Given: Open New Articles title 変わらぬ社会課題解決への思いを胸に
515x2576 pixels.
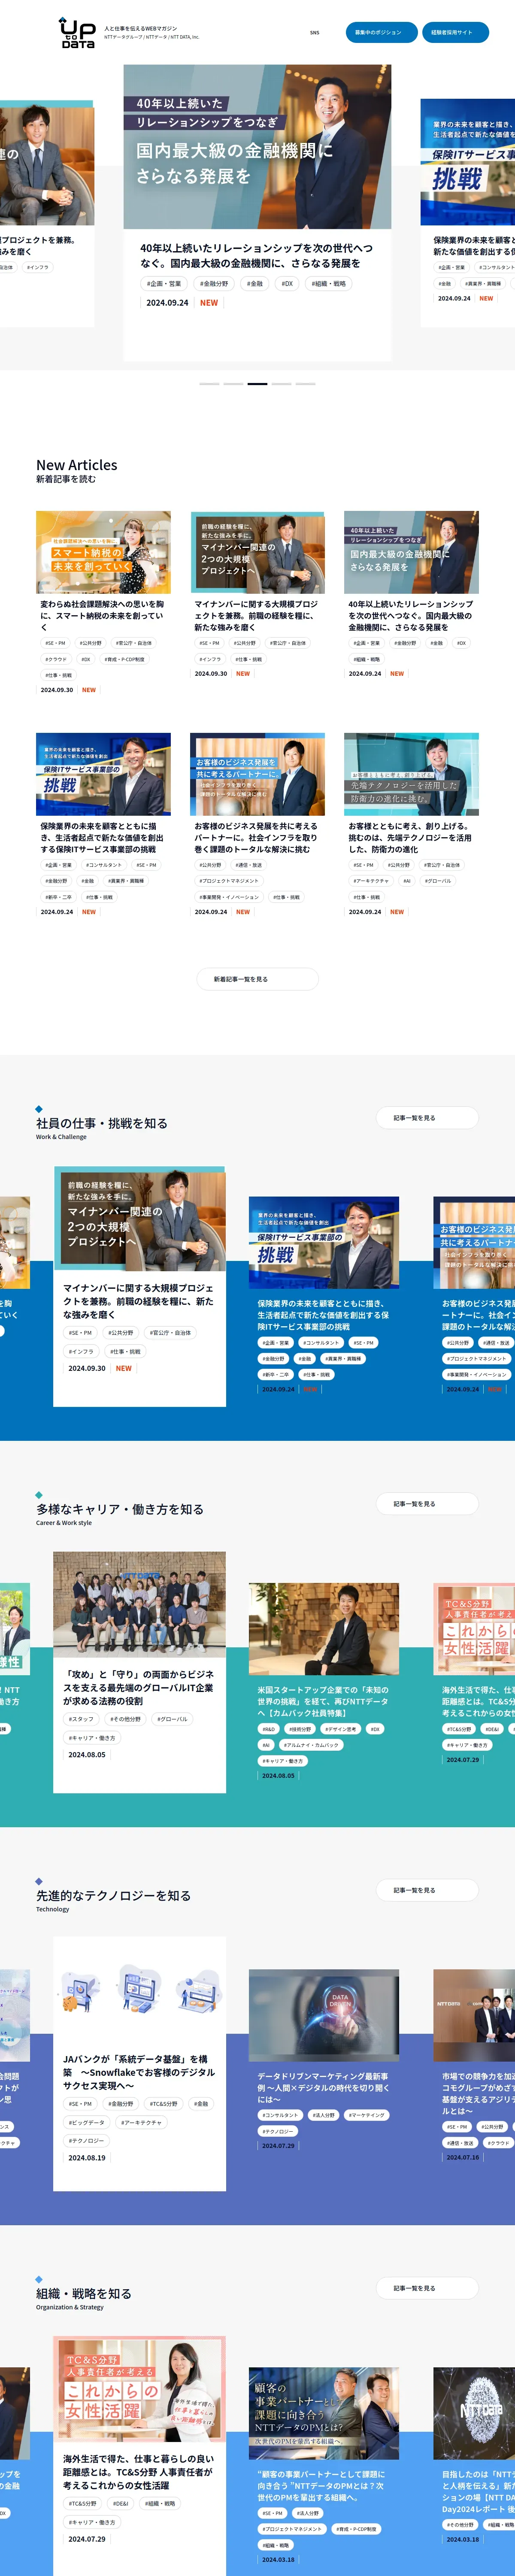Looking at the screenshot, I should point(103,615).
